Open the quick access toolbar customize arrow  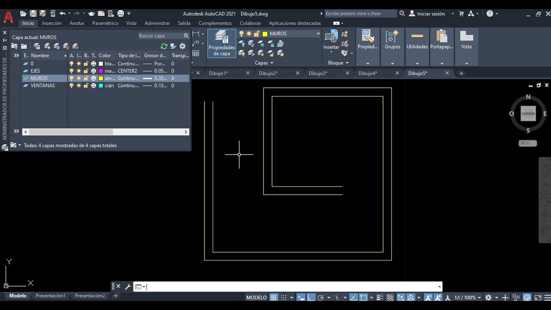[x=129, y=14]
